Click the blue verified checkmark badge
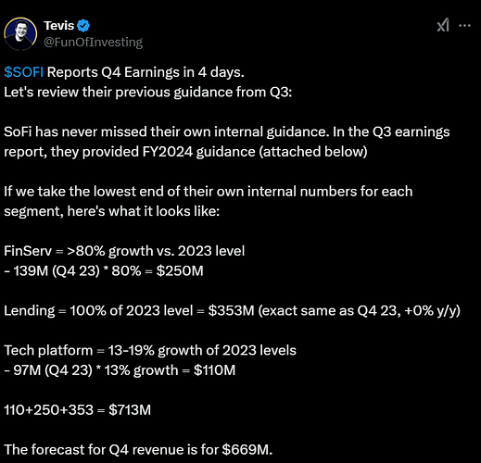The width and height of the screenshot is (481, 463). coord(83,26)
